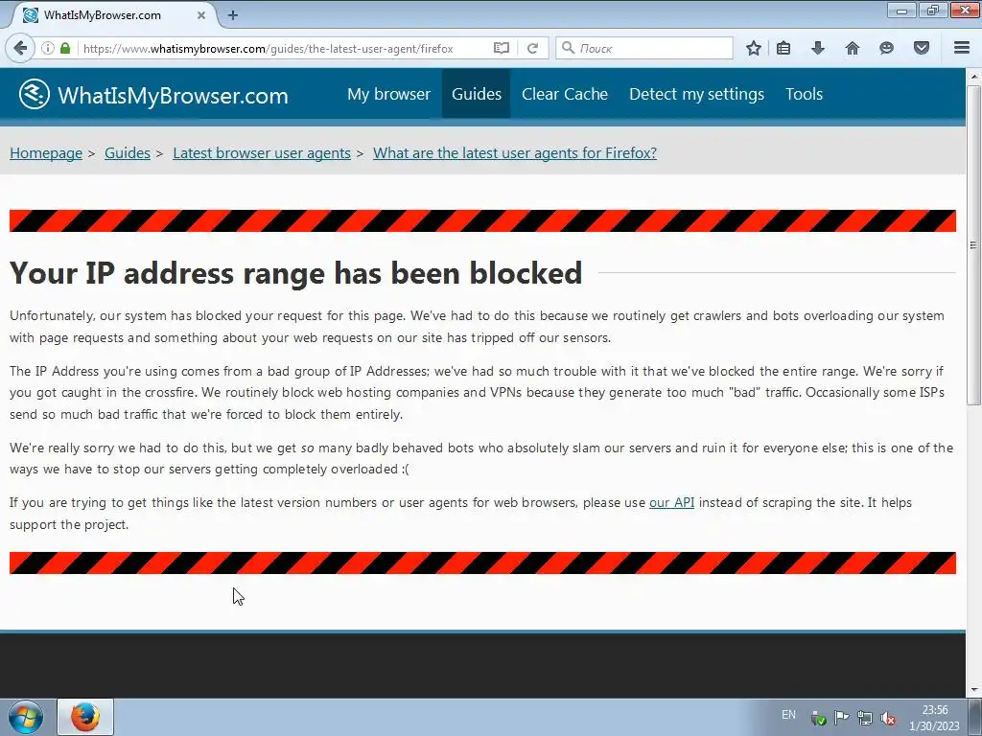Click the WhatIsMyBrowser.com site logo
Screen dimensions: 982x736
(153, 95)
